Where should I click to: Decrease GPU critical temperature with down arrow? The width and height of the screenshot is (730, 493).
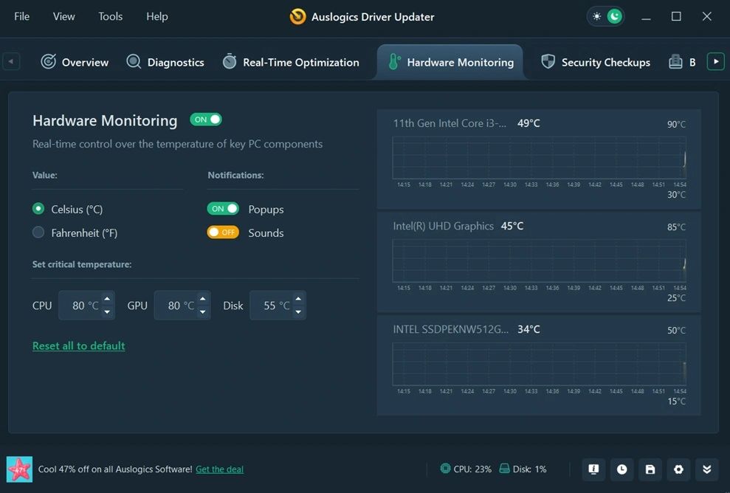202,311
